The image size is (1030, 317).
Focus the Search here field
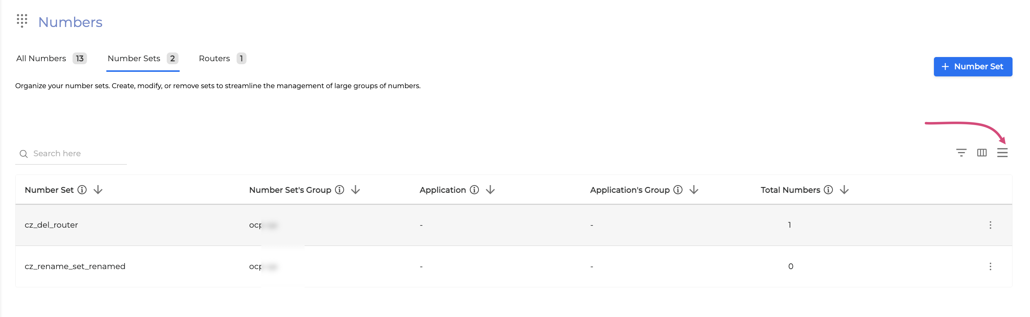[76, 154]
